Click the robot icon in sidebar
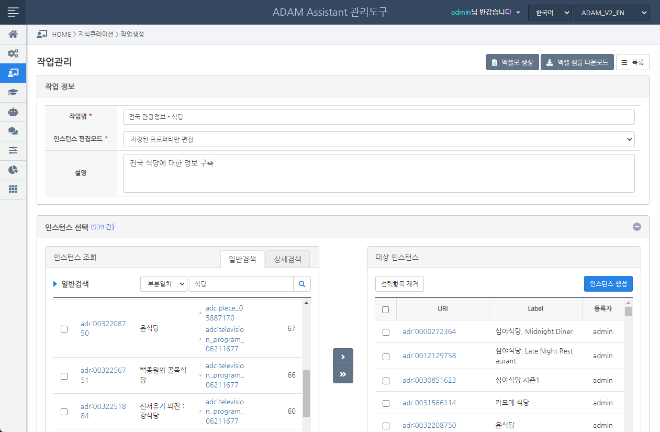Image resolution: width=660 pixels, height=432 pixels. pos(13,112)
